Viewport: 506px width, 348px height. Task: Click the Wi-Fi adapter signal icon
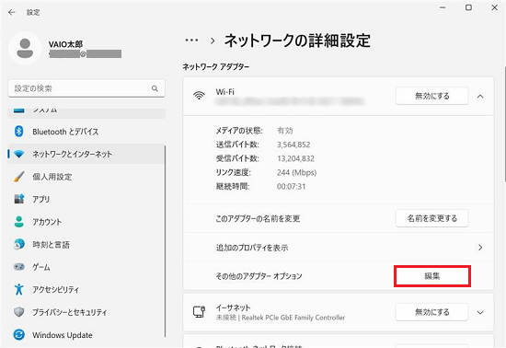pyautogui.click(x=199, y=96)
